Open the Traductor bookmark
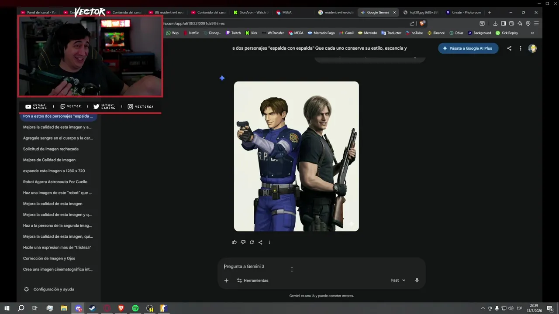The width and height of the screenshot is (559, 314). pos(391,33)
